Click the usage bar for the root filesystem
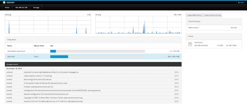 coord(97,51)
